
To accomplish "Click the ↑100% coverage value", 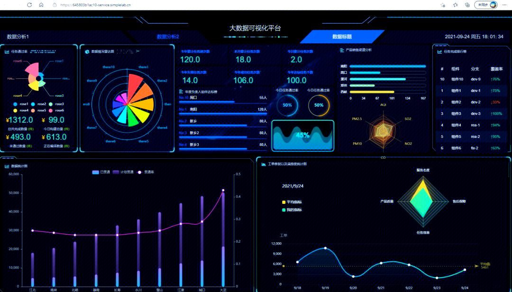I will point(496,114).
